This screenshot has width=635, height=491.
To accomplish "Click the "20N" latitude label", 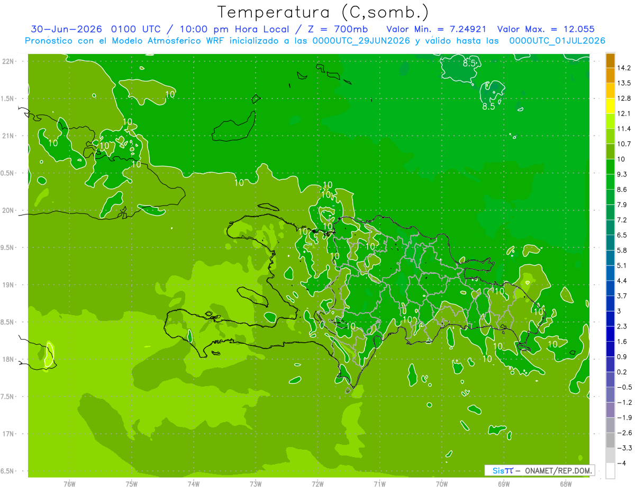I will click(9, 210).
